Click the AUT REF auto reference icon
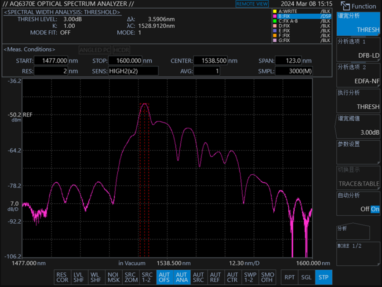The width and height of the screenshot is (382, 287). click(x=215, y=277)
